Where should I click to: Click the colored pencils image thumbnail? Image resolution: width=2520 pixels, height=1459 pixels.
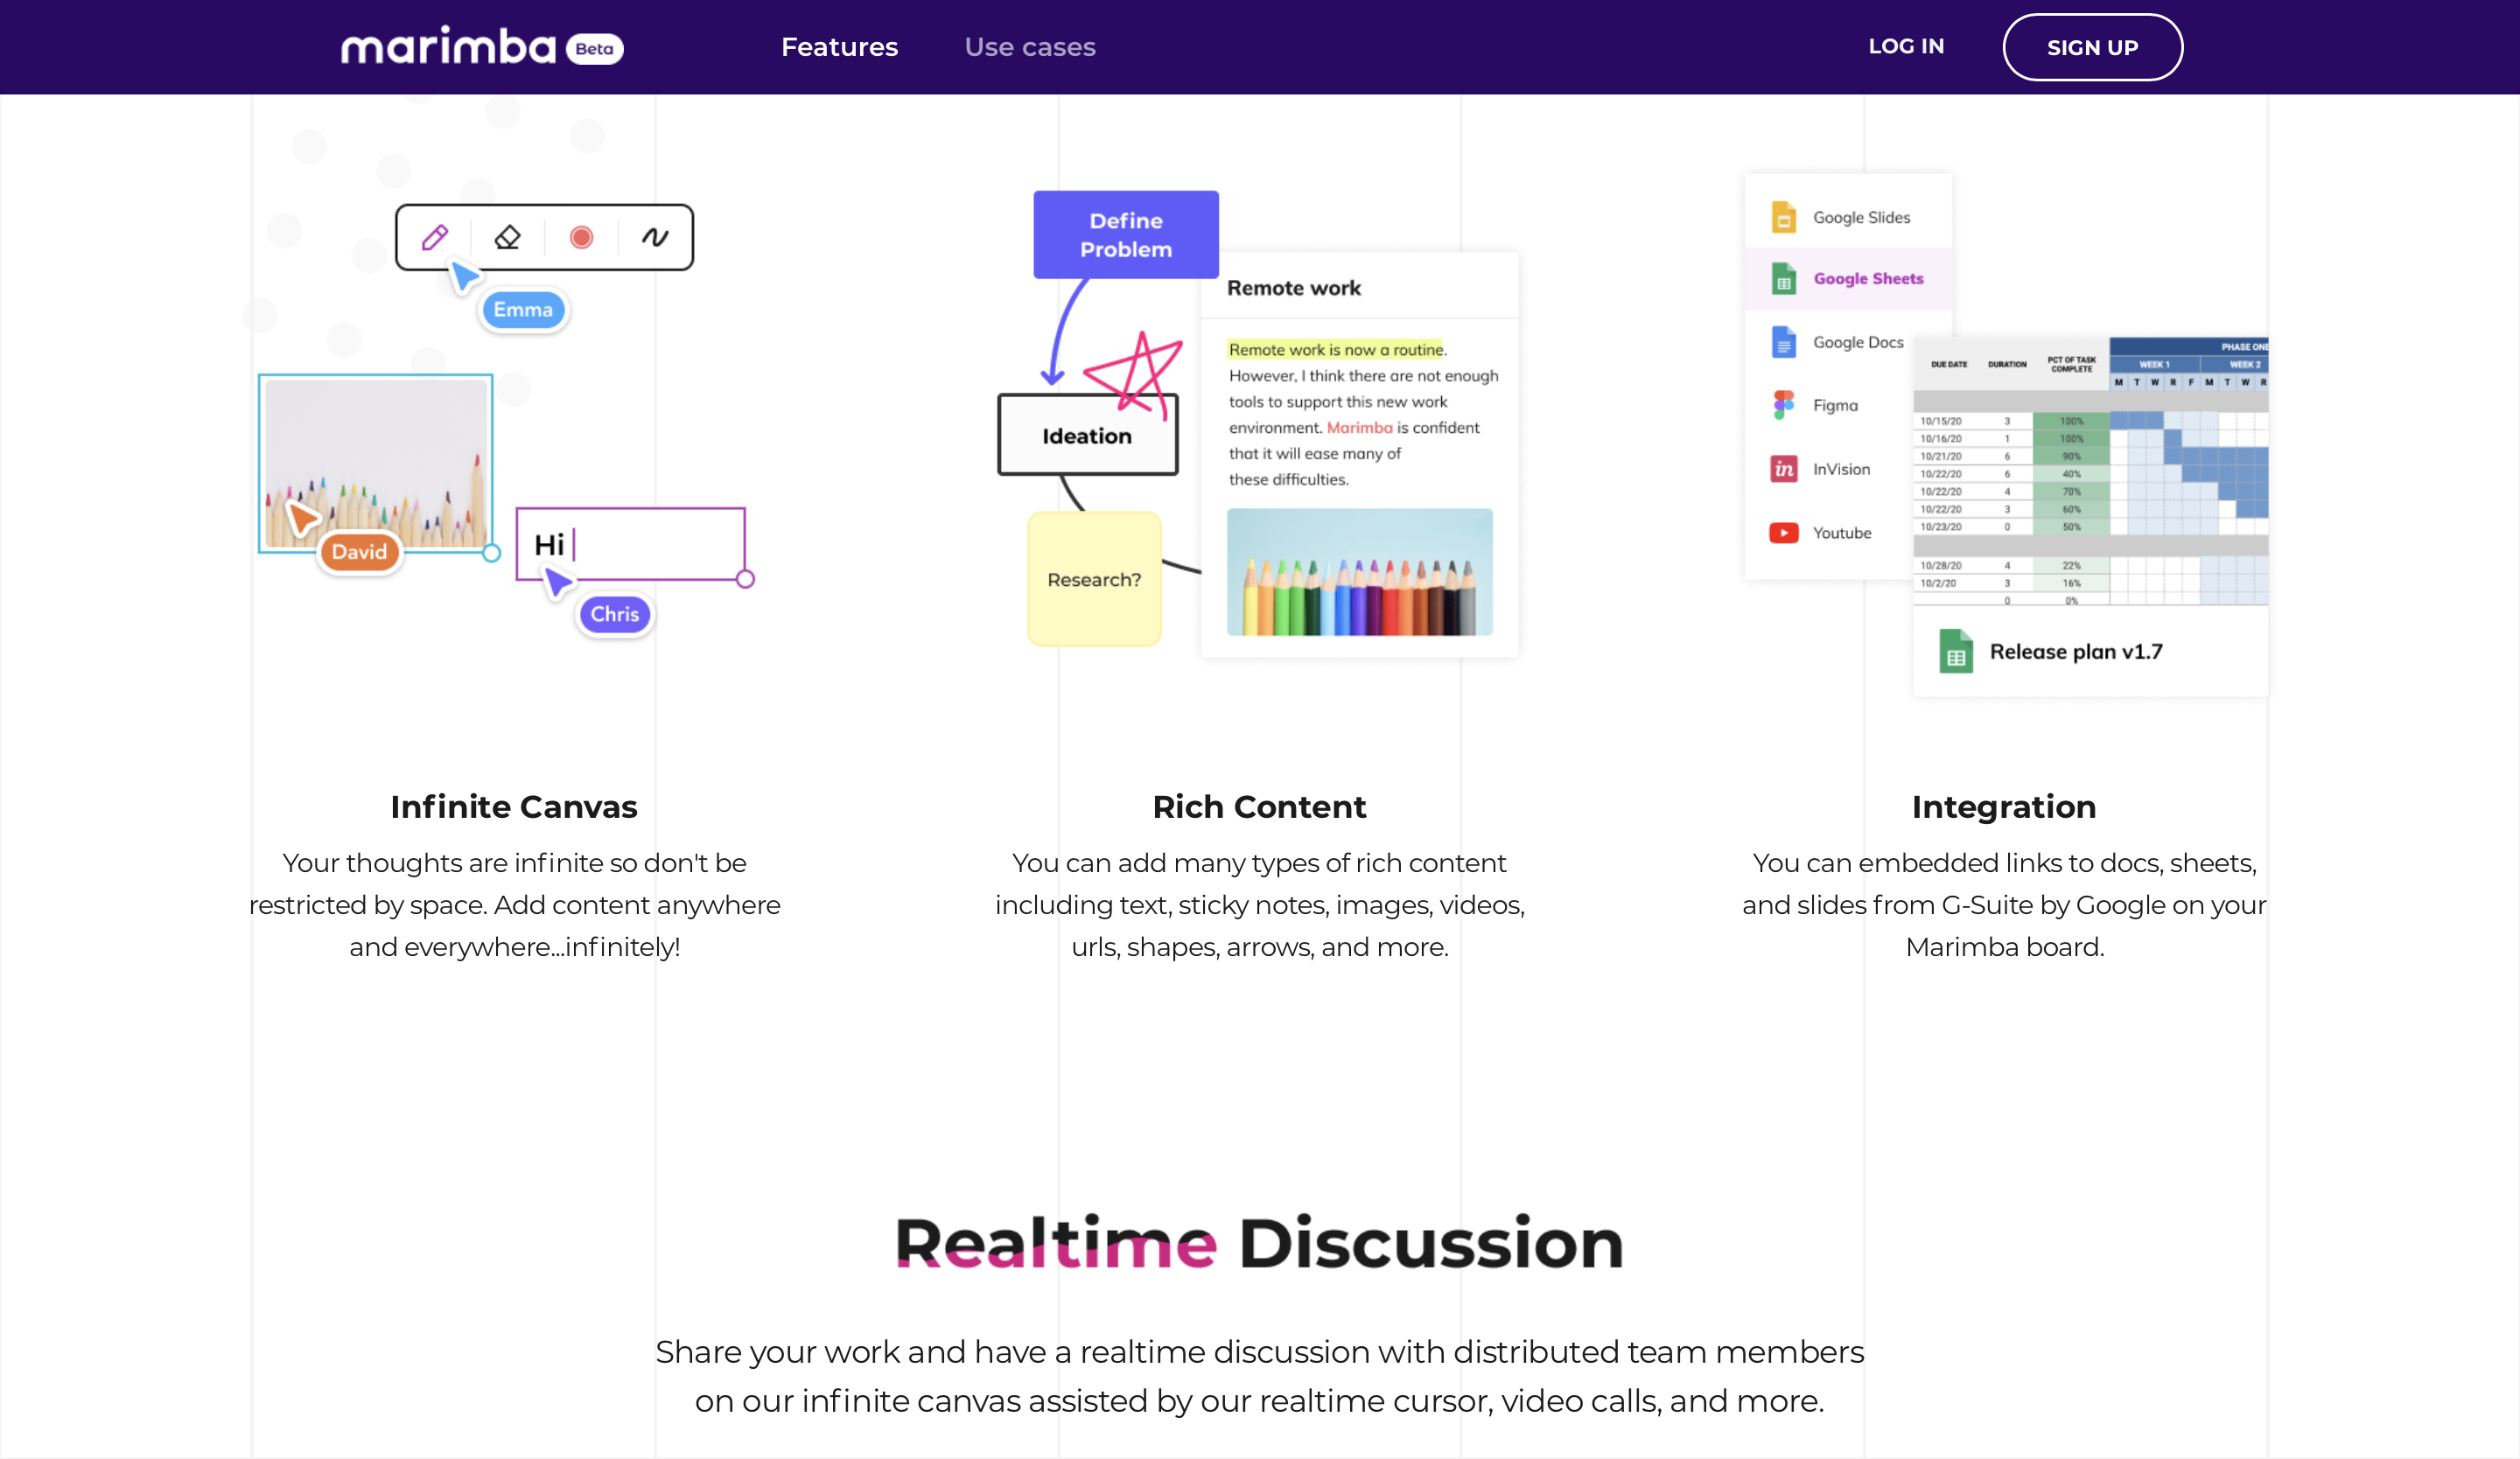pyautogui.click(x=1359, y=573)
